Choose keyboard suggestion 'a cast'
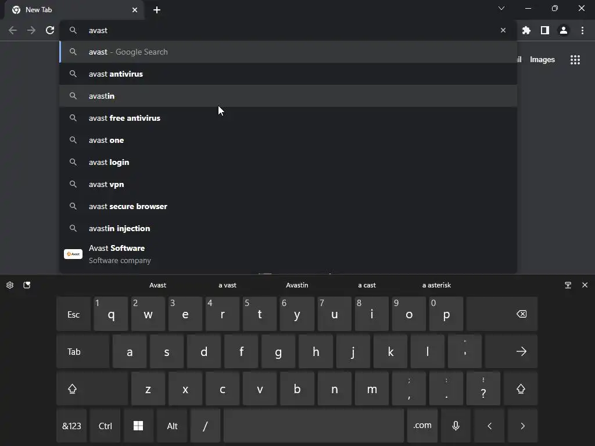The width and height of the screenshot is (595, 446). [367, 285]
